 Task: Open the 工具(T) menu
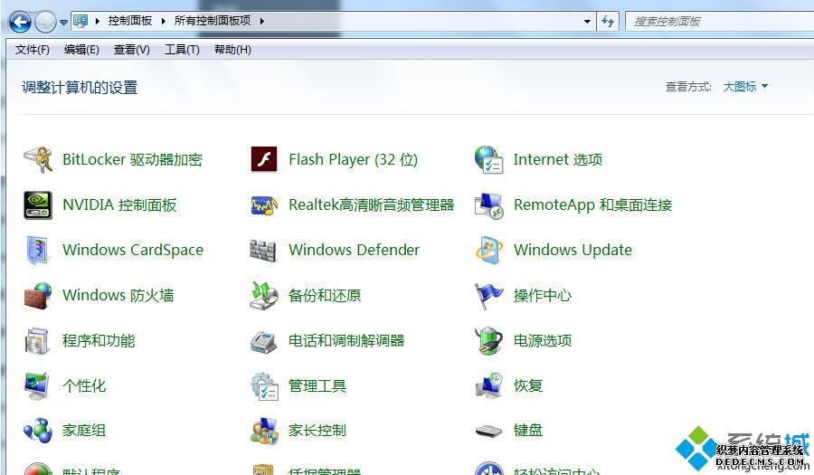[182, 50]
